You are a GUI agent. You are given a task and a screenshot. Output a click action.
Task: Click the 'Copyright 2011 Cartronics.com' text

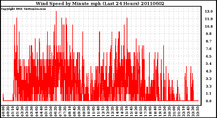click(23, 9)
